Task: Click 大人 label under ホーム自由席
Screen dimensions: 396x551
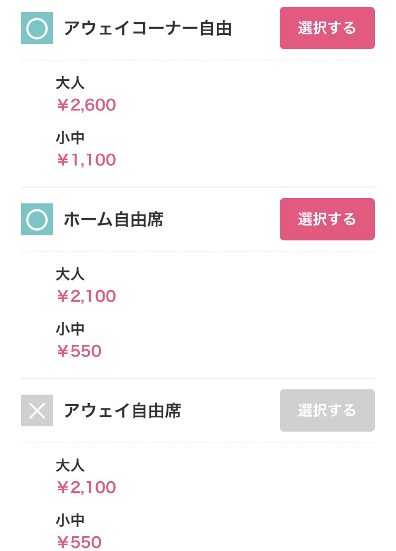Action: 70,274
